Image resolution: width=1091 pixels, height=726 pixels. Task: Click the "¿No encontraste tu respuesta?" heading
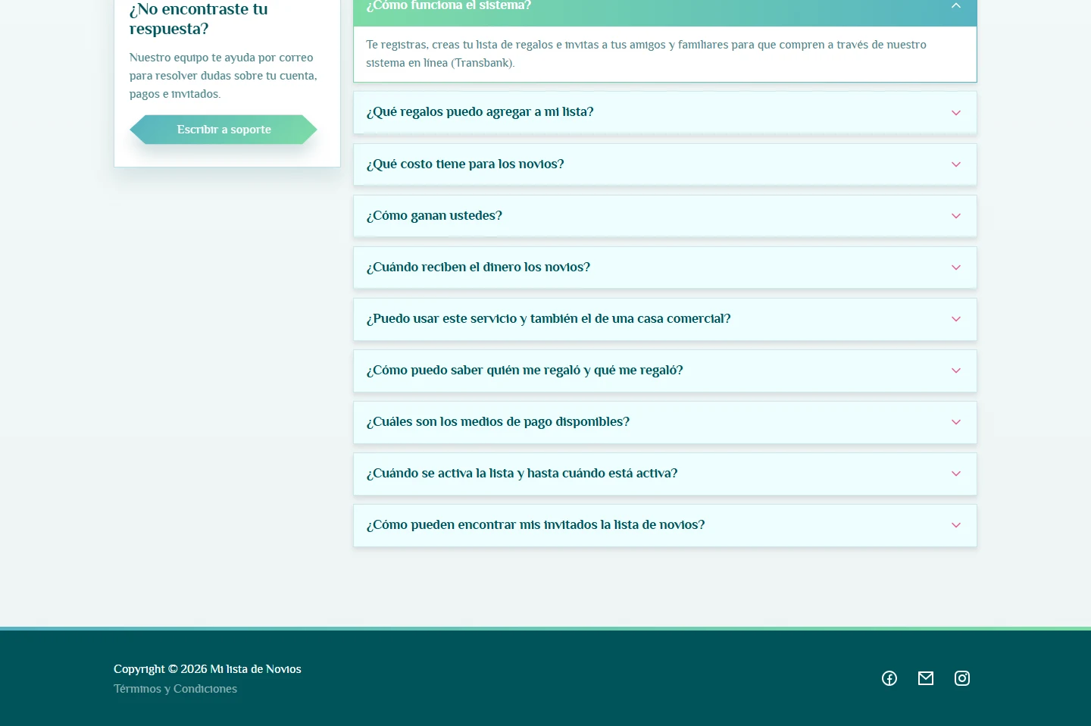coord(199,19)
